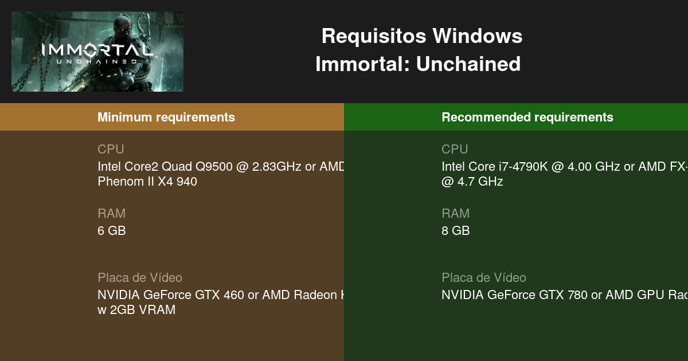The width and height of the screenshot is (688, 361).
Task: Select the Recommended requirements header
Action: click(527, 117)
